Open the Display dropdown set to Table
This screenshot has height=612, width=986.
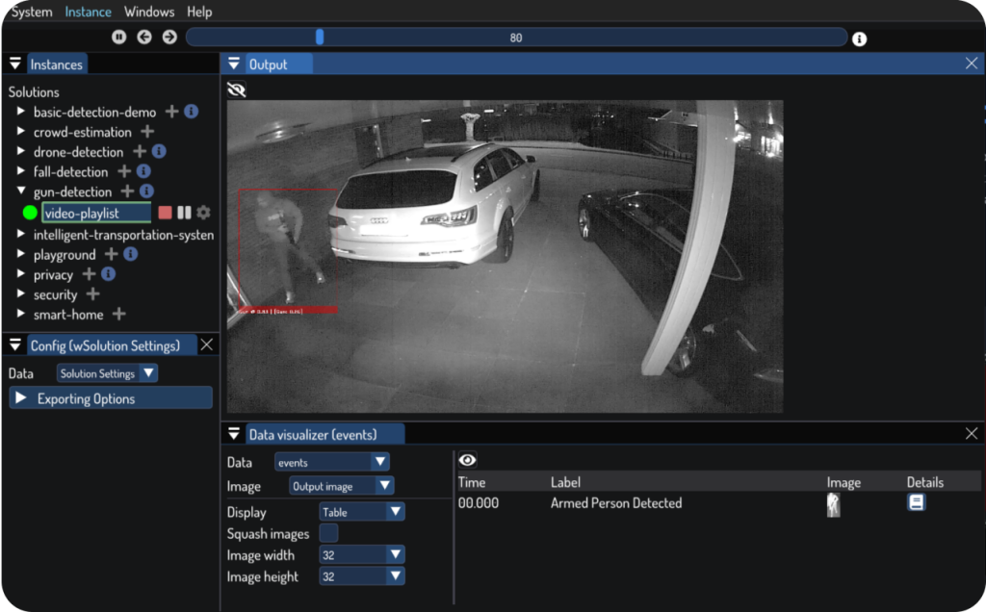coord(361,512)
